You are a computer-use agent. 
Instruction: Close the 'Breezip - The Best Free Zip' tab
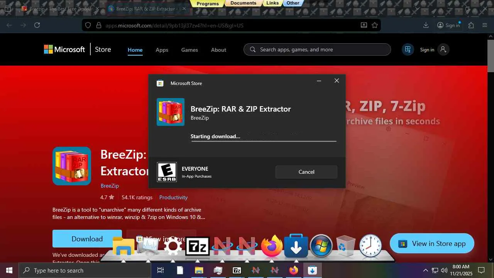[96, 8]
